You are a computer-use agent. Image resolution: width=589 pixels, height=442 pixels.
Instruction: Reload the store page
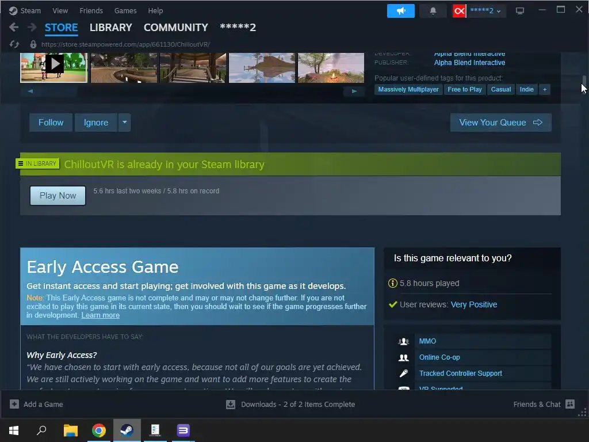14,44
